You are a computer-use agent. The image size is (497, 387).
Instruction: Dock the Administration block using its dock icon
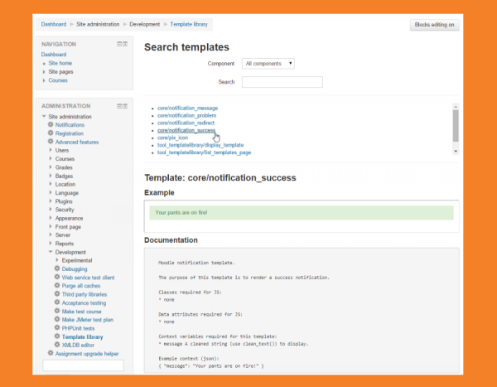[125, 106]
